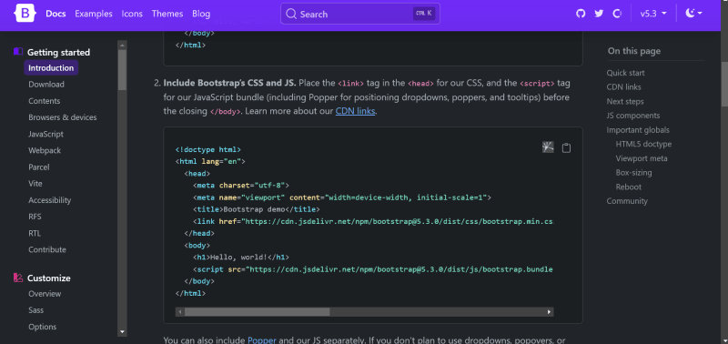Screen dimensions: 728x344
Task: Click the StackBlitz edit icon
Action: [549, 147]
